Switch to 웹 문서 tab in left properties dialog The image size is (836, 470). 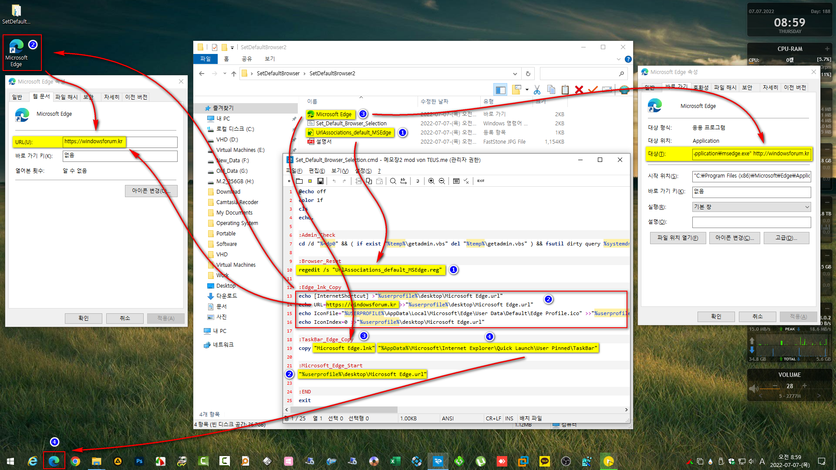pyautogui.click(x=41, y=97)
